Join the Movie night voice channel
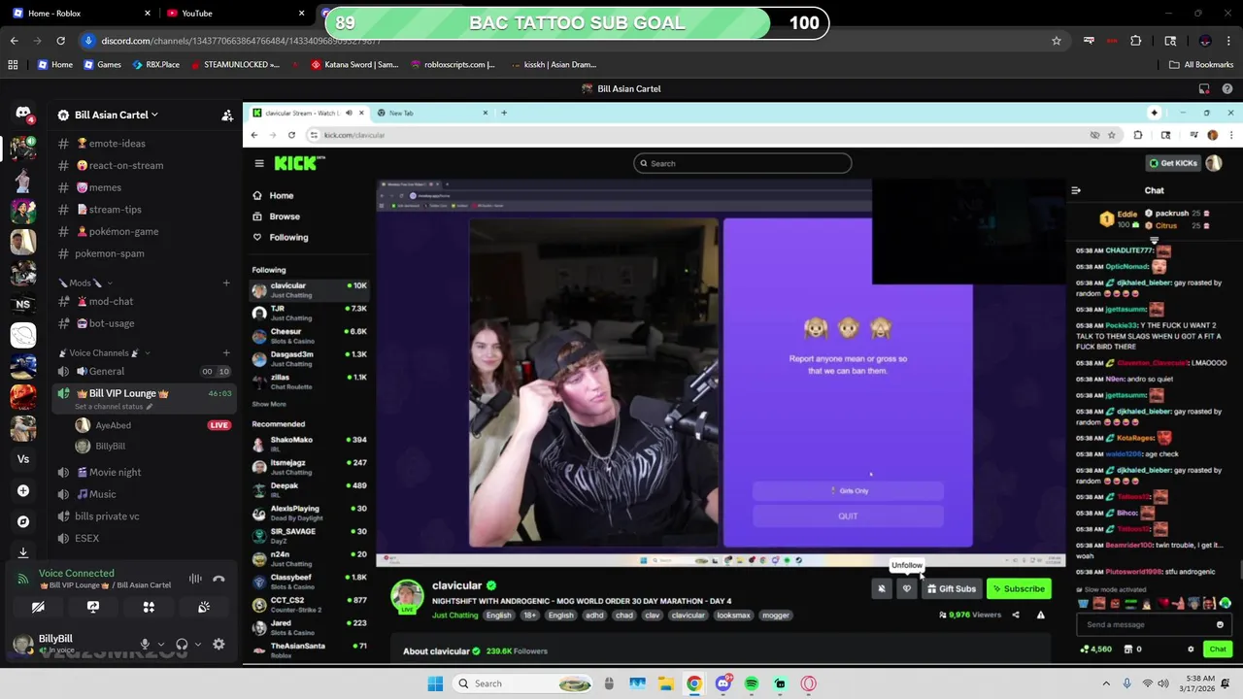 coord(144,472)
